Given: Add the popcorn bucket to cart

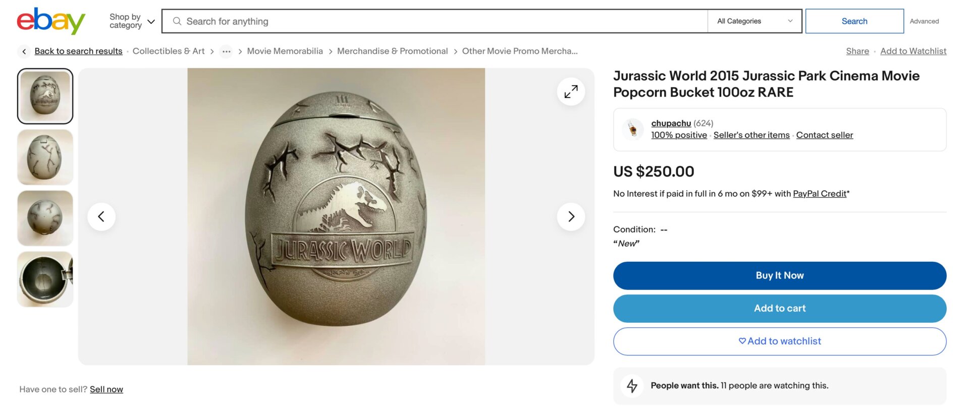Looking at the screenshot, I should point(779,308).
